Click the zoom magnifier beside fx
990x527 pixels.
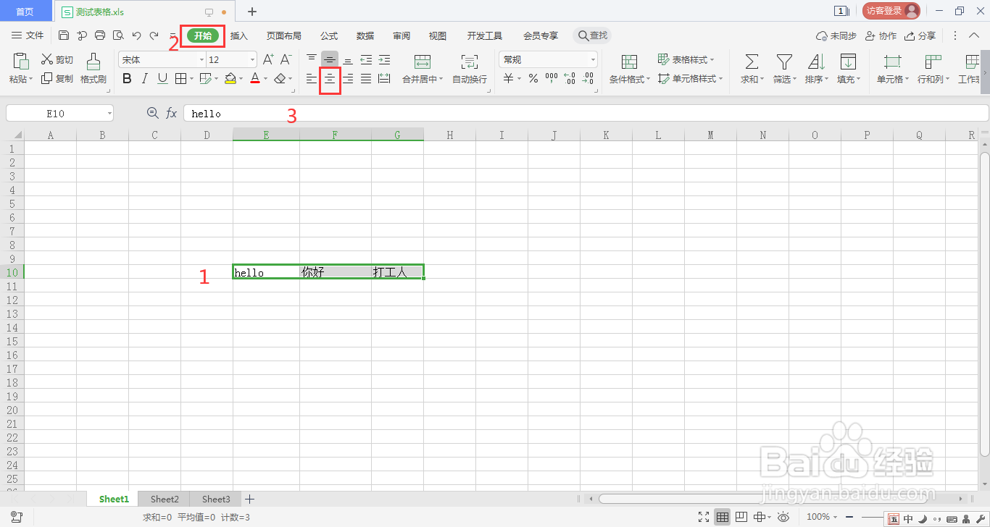pos(152,113)
